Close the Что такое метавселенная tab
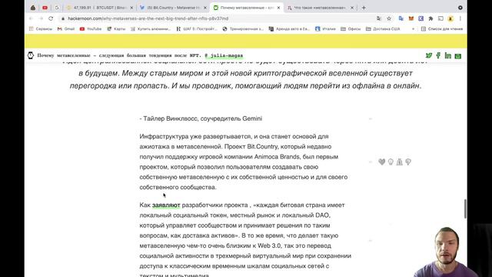This screenshot has height=277, width=492. [x=352, y=8]
